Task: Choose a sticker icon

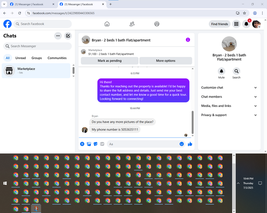Action: (96, 144)
